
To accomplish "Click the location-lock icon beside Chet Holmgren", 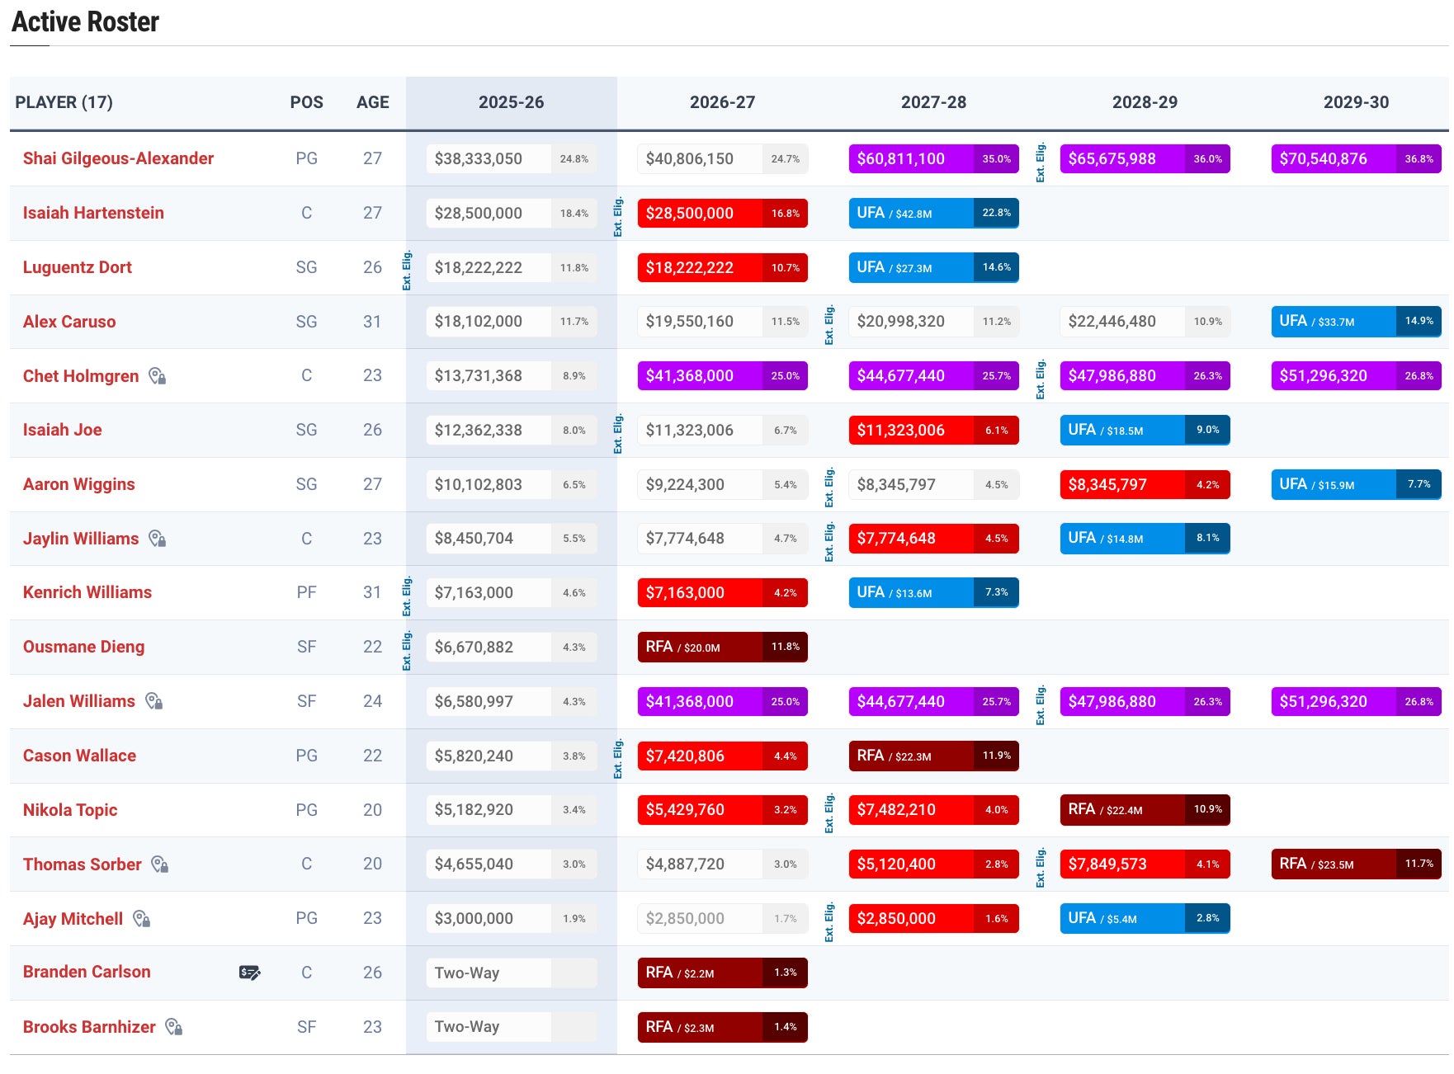I will (x=157, y=376).
